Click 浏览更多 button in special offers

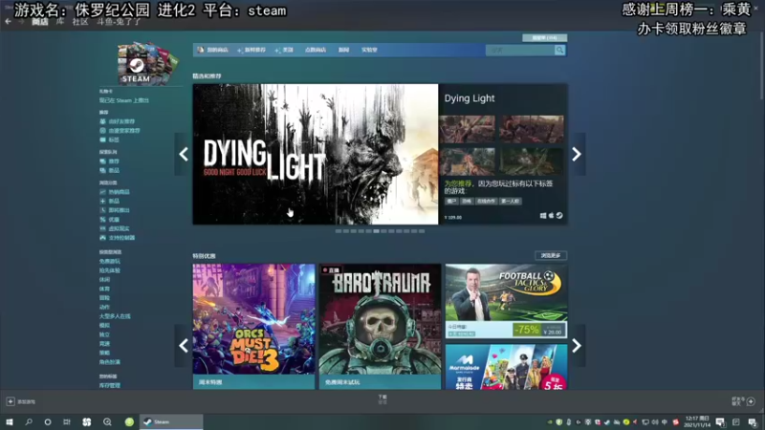[551, 255]
